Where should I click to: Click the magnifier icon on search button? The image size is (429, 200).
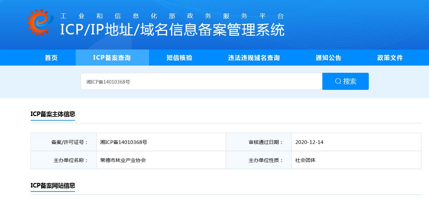coord(338,81)
